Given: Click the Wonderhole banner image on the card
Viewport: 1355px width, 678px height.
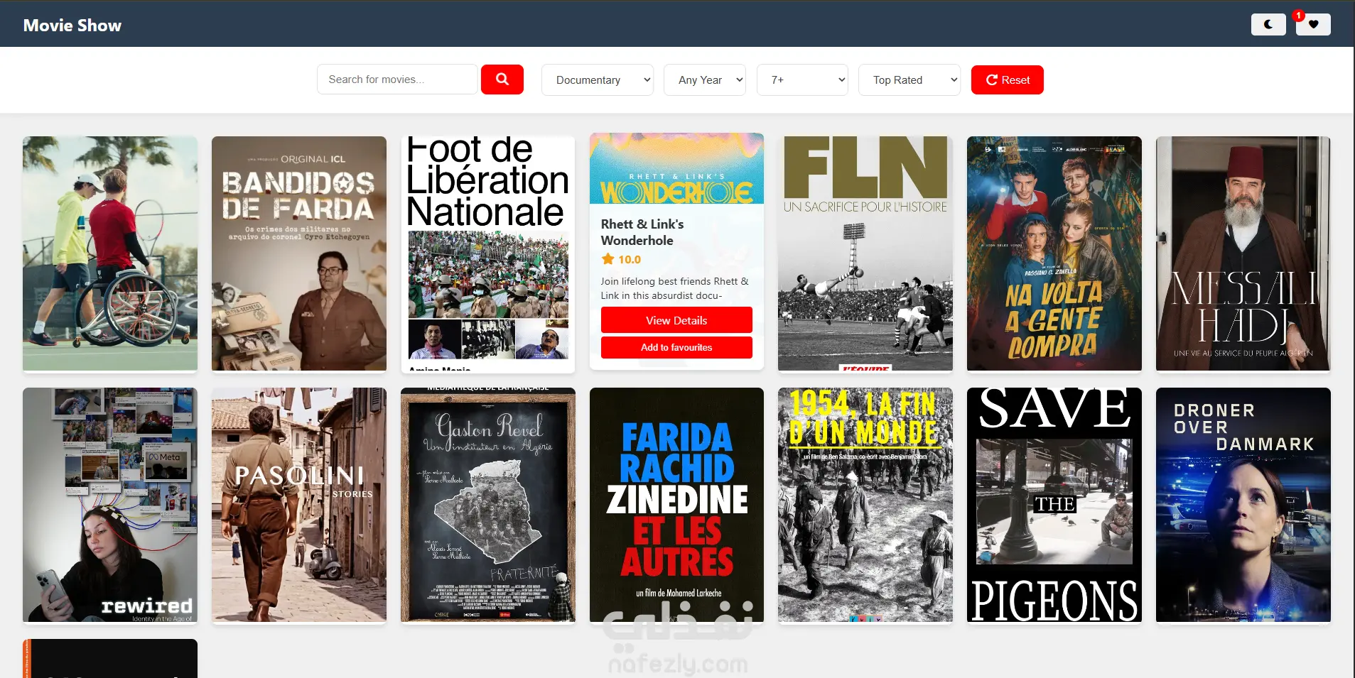Looking at the screenshot, I should click(676, 169).
